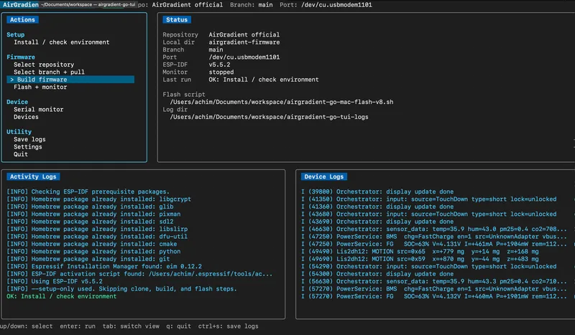
Task: Click ESP-IDF activation script found log line
Action: (x=139, y=274)
